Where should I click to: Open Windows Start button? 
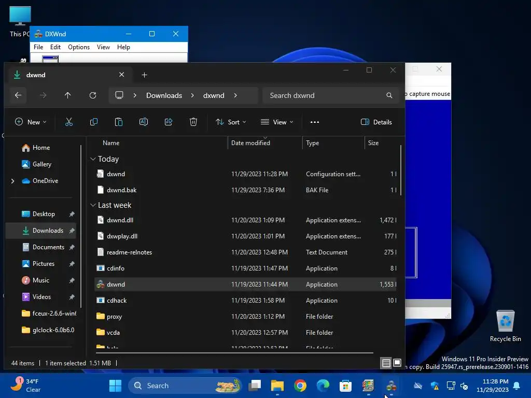click(115, 386)
